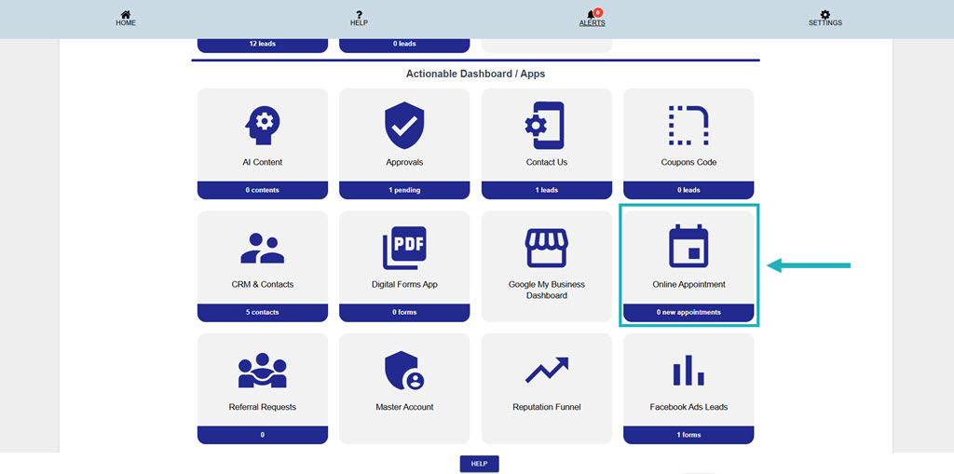This screenshot has height=474, width=954.
Task: Click the '5 contacts' bar under CRM
Action: (263, 312)
